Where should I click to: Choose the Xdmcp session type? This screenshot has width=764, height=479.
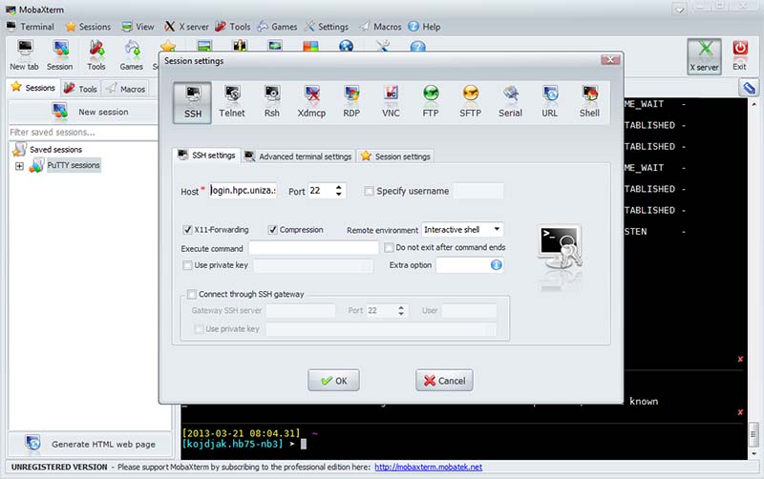[311, 100]
